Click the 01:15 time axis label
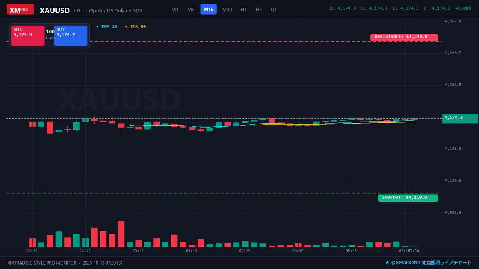Viewport: 479px width, 269px height. (192, 251)
